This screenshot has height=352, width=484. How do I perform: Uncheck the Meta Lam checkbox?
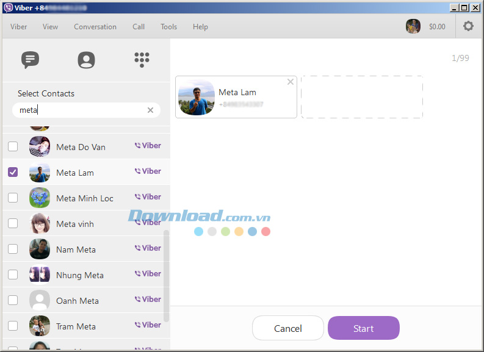coord(13,172)
